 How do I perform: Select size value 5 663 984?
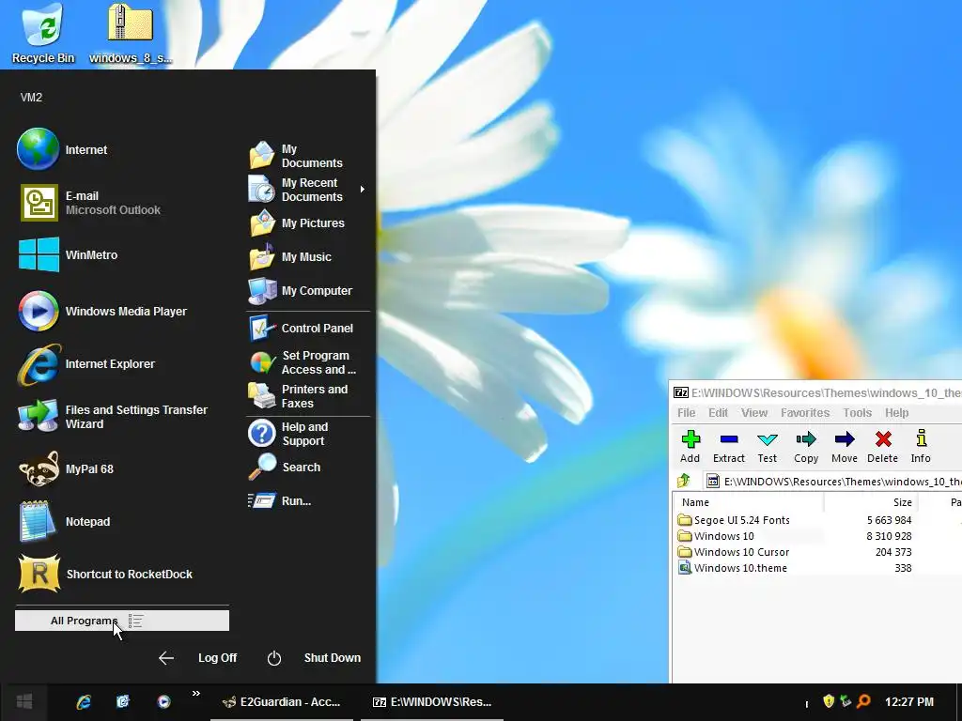(889, 520)
